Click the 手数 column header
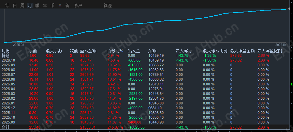 tap(33, 51)
